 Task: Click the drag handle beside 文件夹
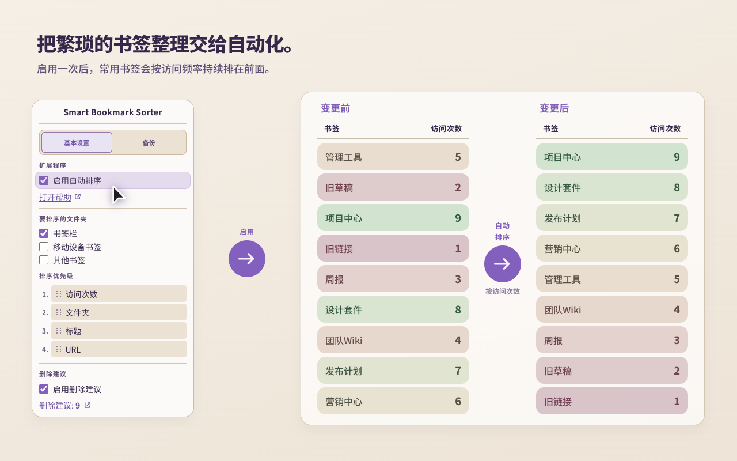point(59,312)
